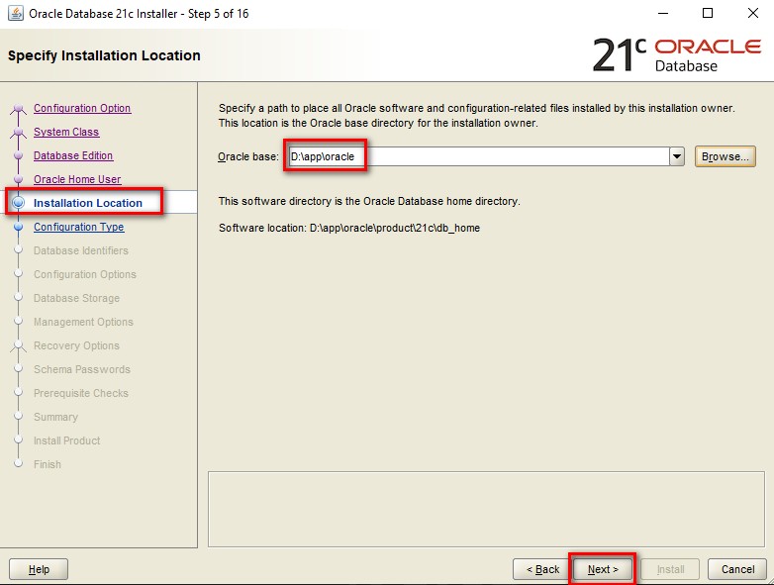Viewport: 774px width, 585px height.
Task: Click the Schema Passwords step label
Action: click(81, 369)
